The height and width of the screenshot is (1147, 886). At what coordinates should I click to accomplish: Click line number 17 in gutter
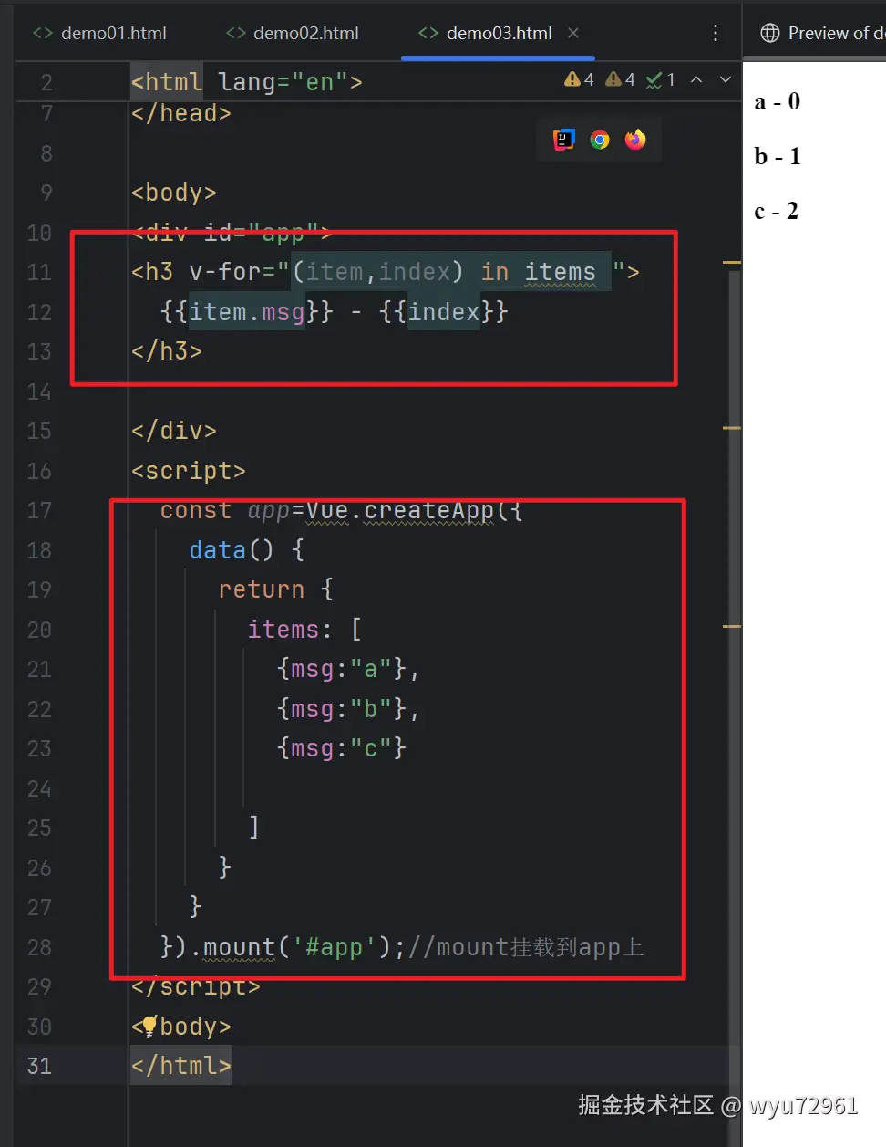coord(39,510)
